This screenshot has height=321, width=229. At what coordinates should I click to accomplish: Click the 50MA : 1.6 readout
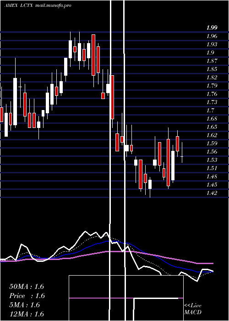(x=27, y=287)
